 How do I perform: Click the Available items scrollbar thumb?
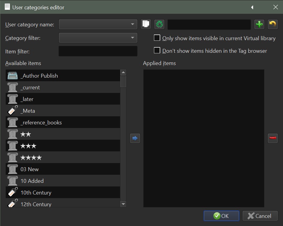[x=123, y=82]
